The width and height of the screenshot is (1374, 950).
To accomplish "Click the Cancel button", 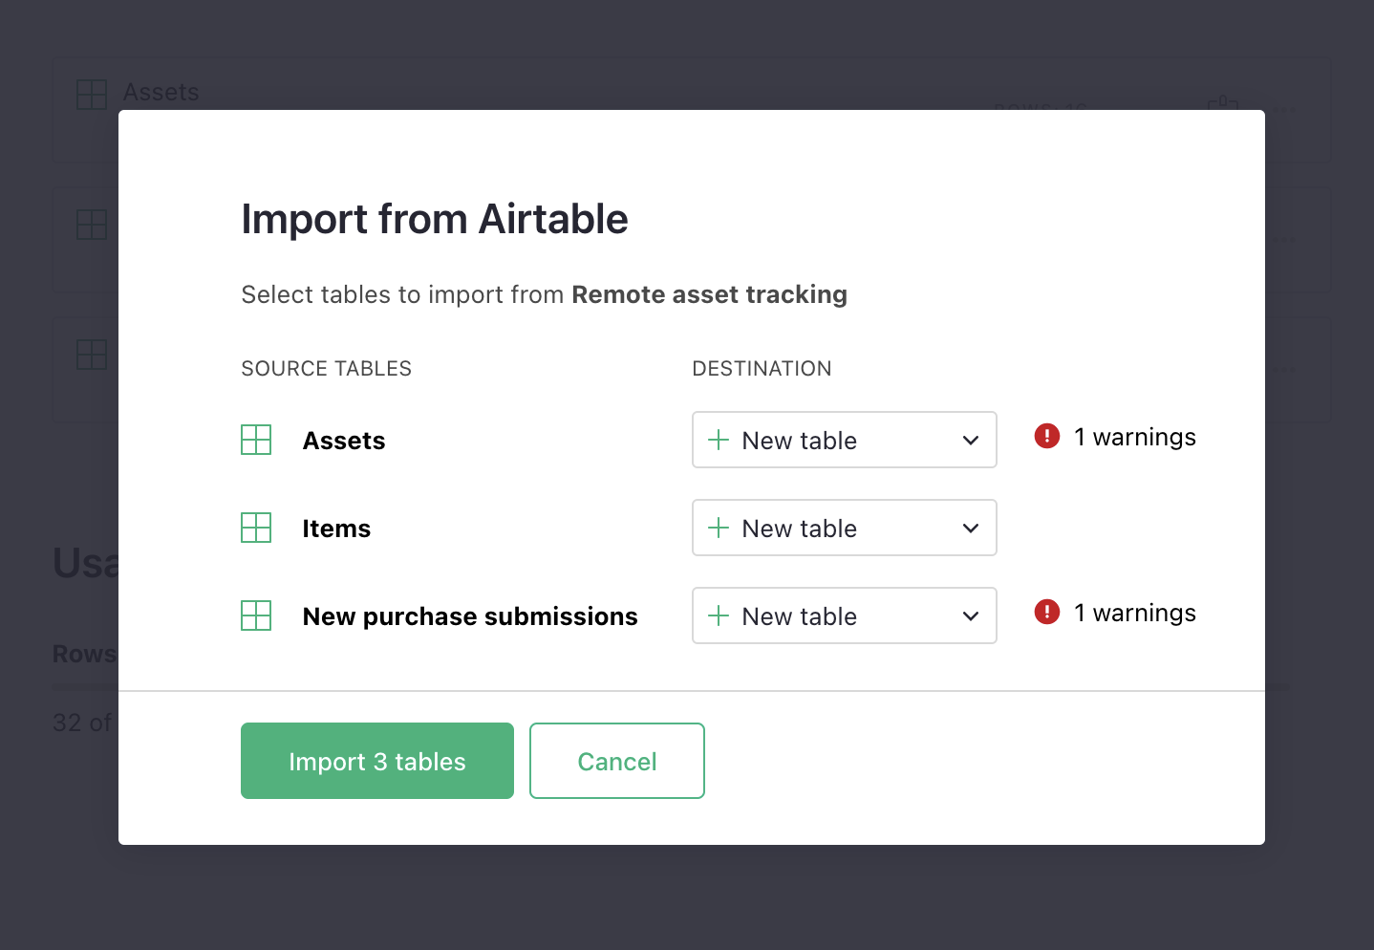I will pyautogui.click(x=616, y=761).
